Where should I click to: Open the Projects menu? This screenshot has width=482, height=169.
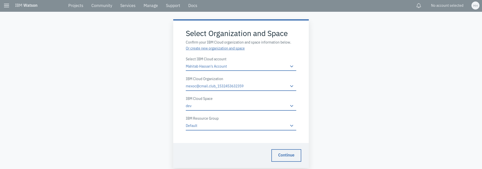[76, 6]
